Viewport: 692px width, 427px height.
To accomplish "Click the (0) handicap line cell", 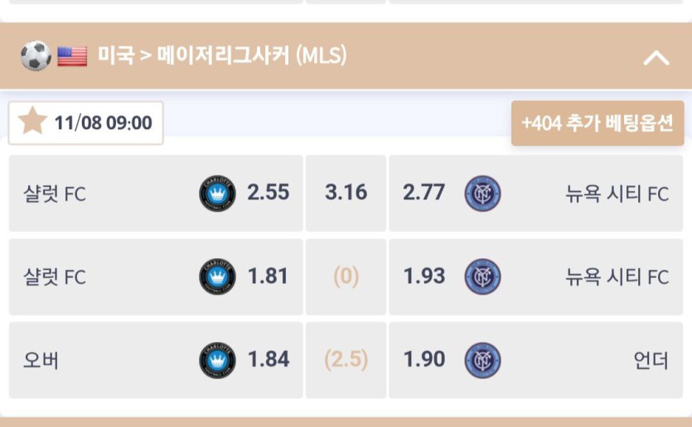I will tap(346, 276).
